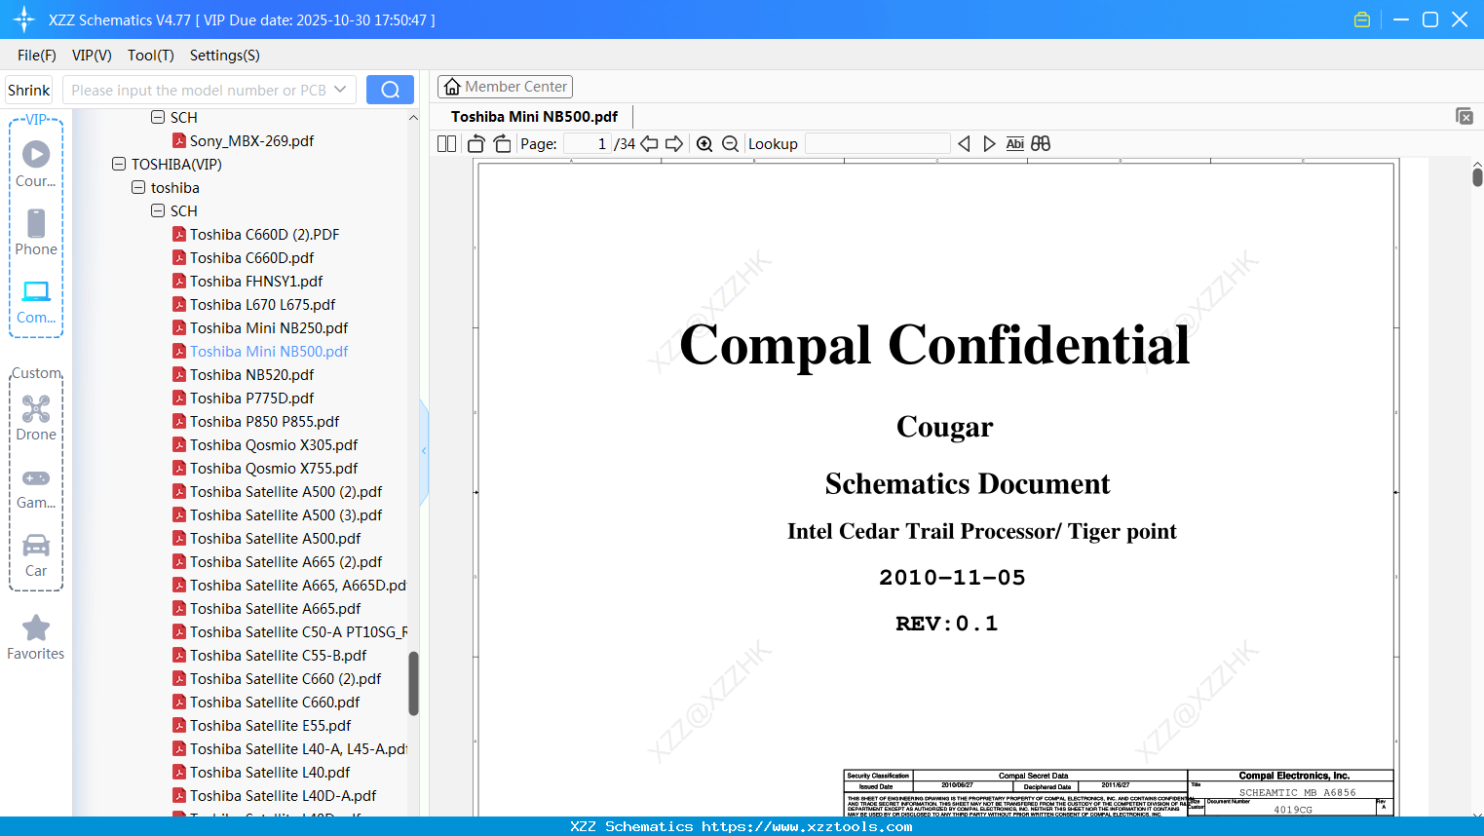This screenshot has height=836, width=1484.
Task: Collapse the SCH node above Sony_MBX-269.pdf
Action: click(x=158, y=117)
